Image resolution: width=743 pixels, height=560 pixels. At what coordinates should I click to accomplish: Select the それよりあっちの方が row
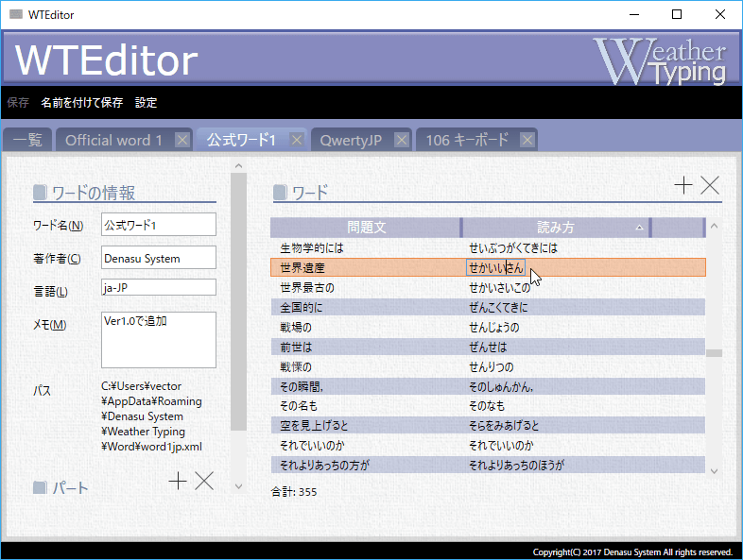[x=488, y=465]
